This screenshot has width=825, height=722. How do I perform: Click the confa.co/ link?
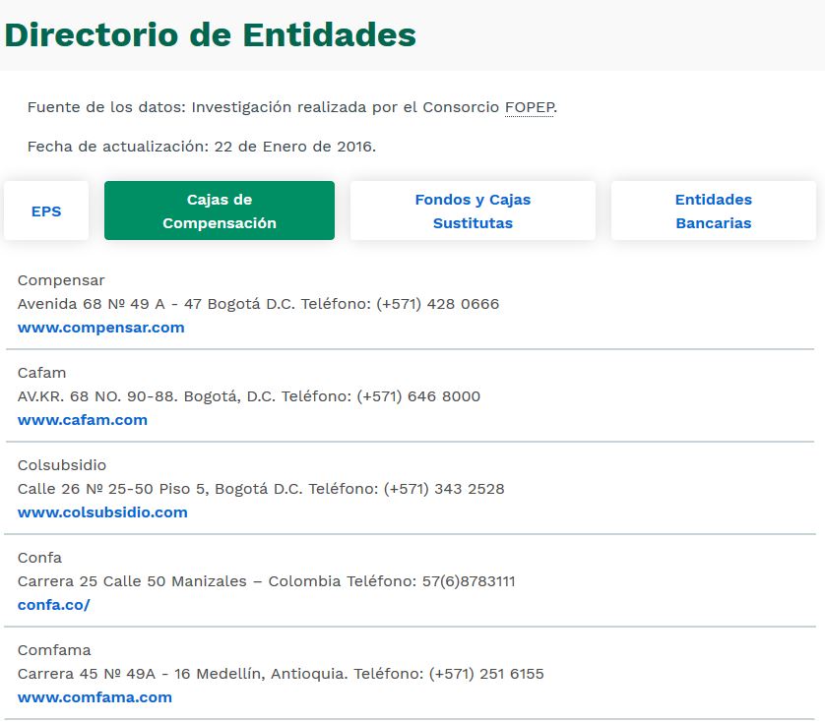point(54,605)
